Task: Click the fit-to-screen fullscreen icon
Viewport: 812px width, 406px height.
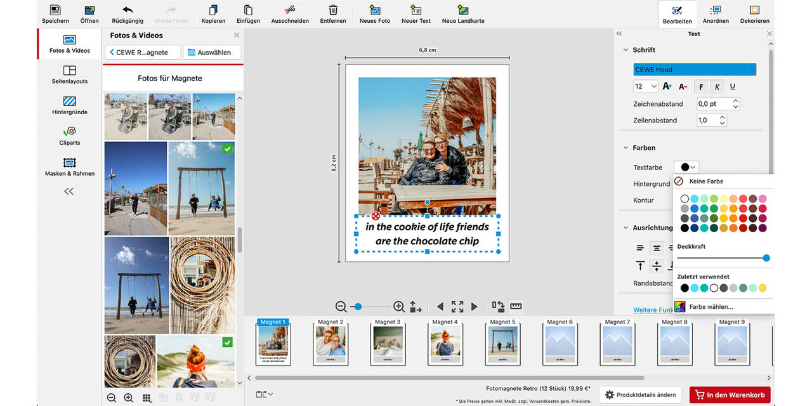Action: coord(457,307)
